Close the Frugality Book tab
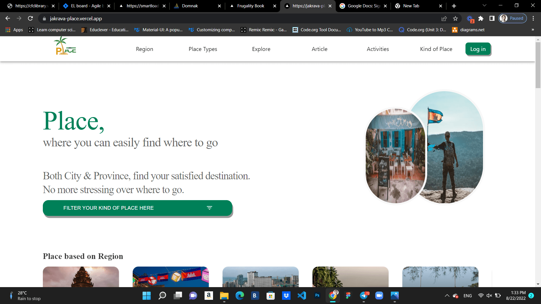The image size is (541, 304). (275, 6)
